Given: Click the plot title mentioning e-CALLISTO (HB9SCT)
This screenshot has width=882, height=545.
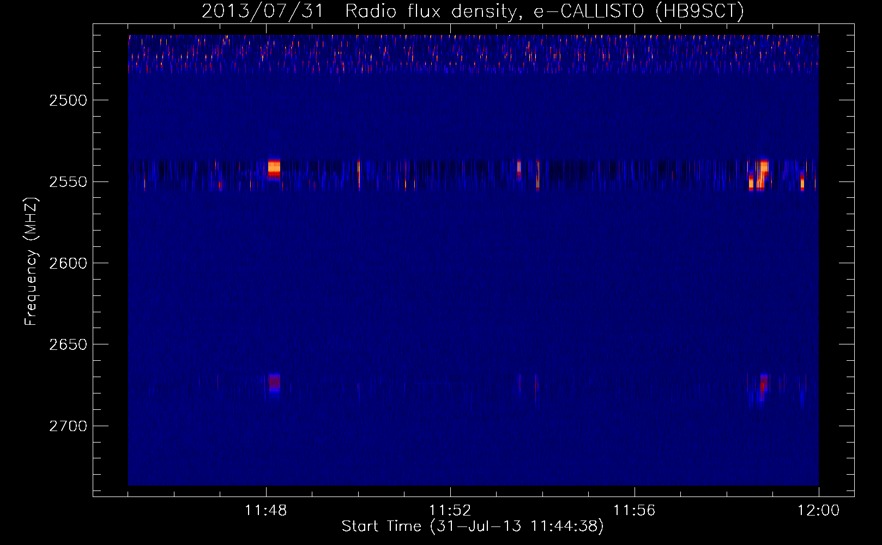Looking at the screenshot, I should click(473, 11).
